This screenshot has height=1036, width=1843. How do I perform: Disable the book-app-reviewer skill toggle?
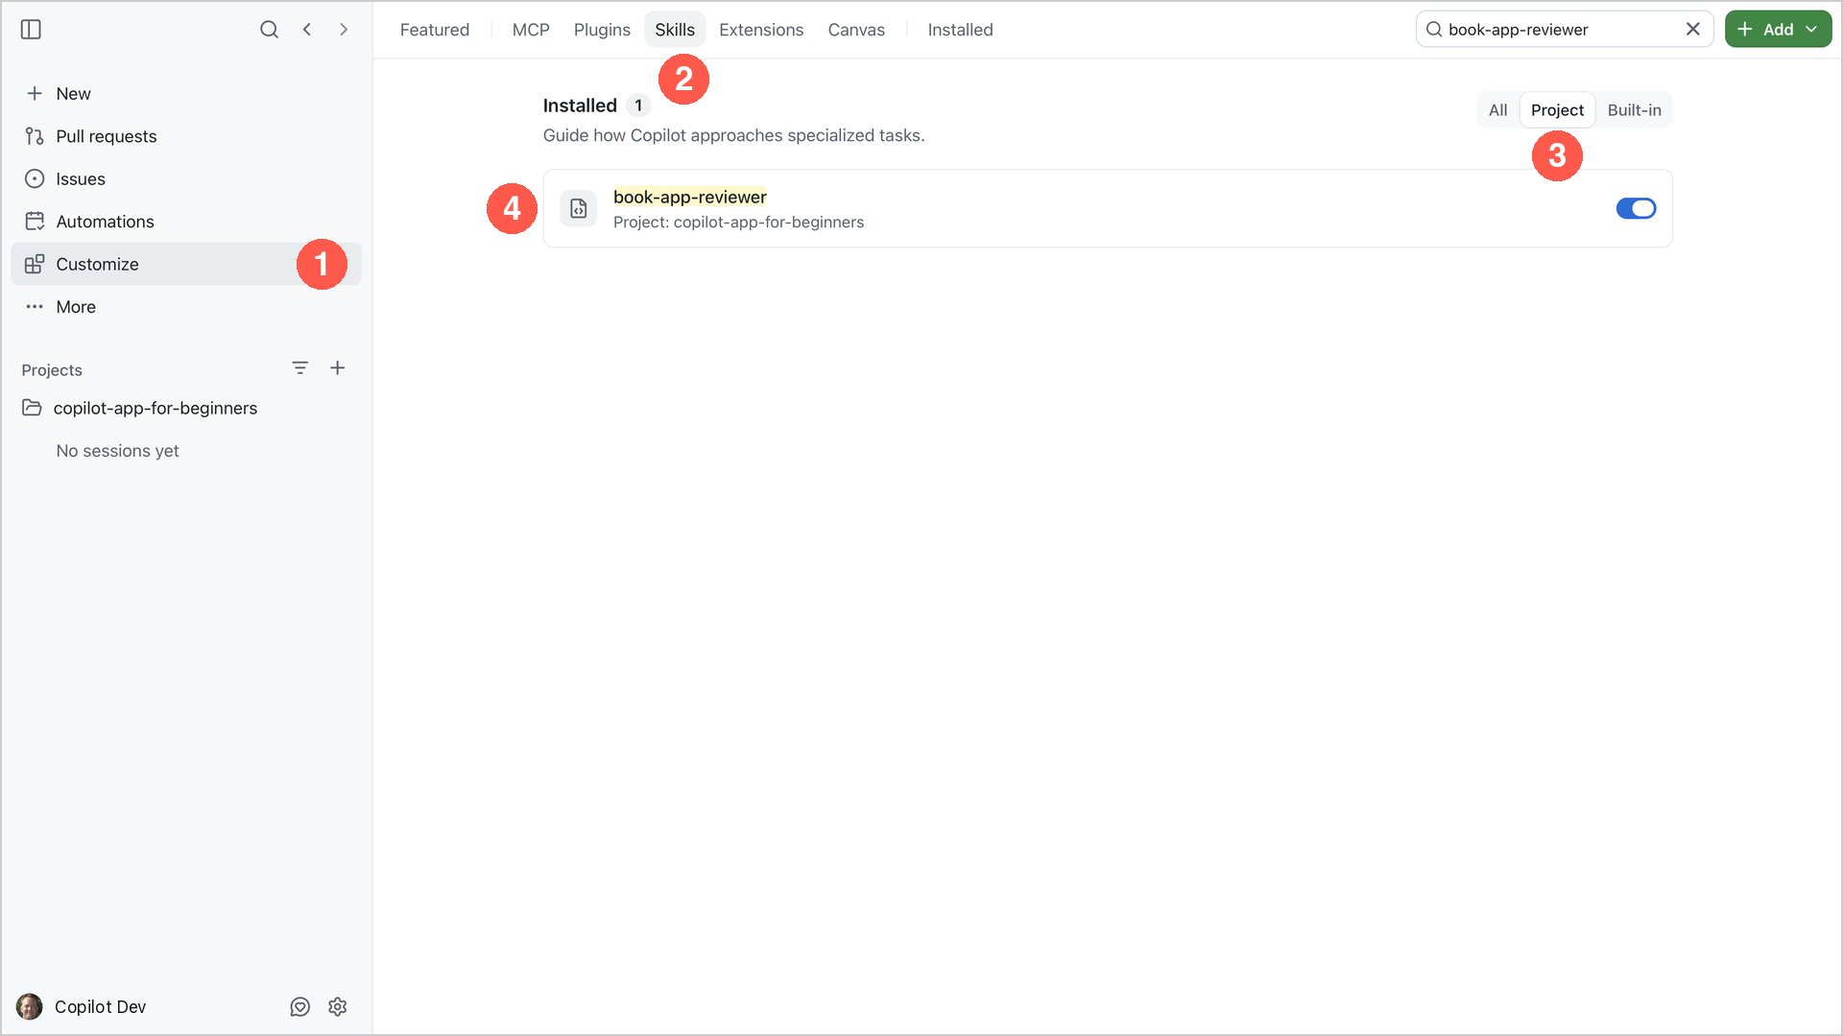1636,208
